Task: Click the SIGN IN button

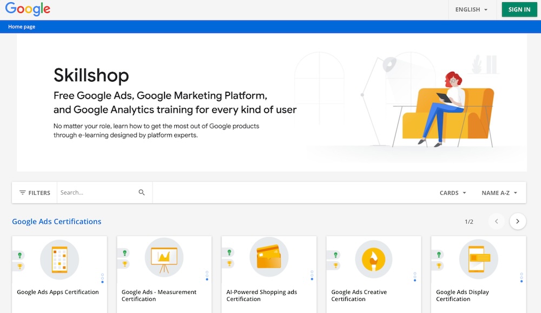Action: coord(519,9)
